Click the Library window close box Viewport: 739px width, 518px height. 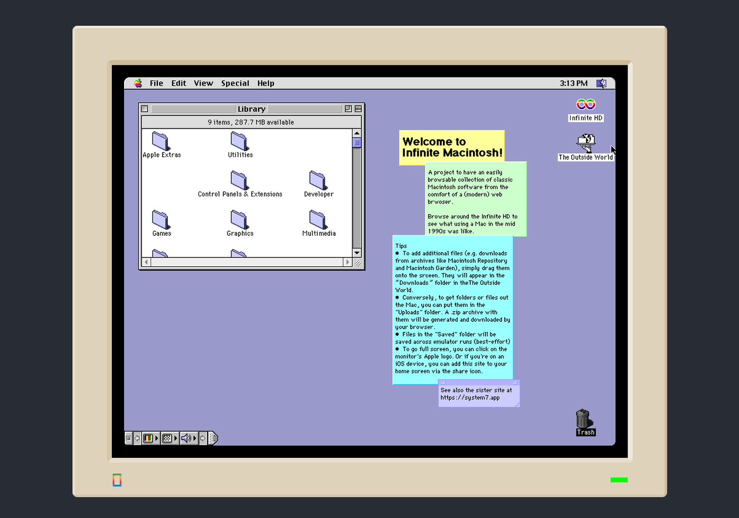tap(145, 109)
